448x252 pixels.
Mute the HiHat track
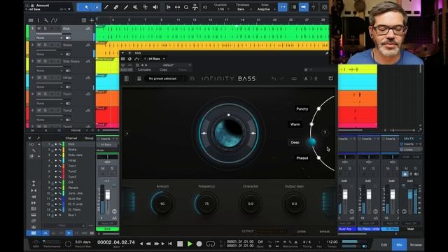(x=39, y=78)
